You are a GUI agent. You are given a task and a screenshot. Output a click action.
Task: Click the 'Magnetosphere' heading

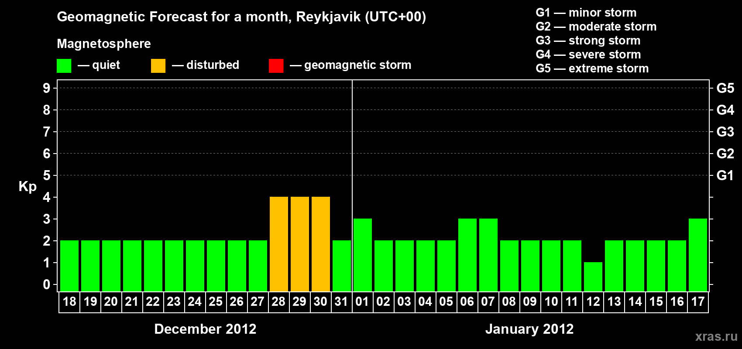104,44
